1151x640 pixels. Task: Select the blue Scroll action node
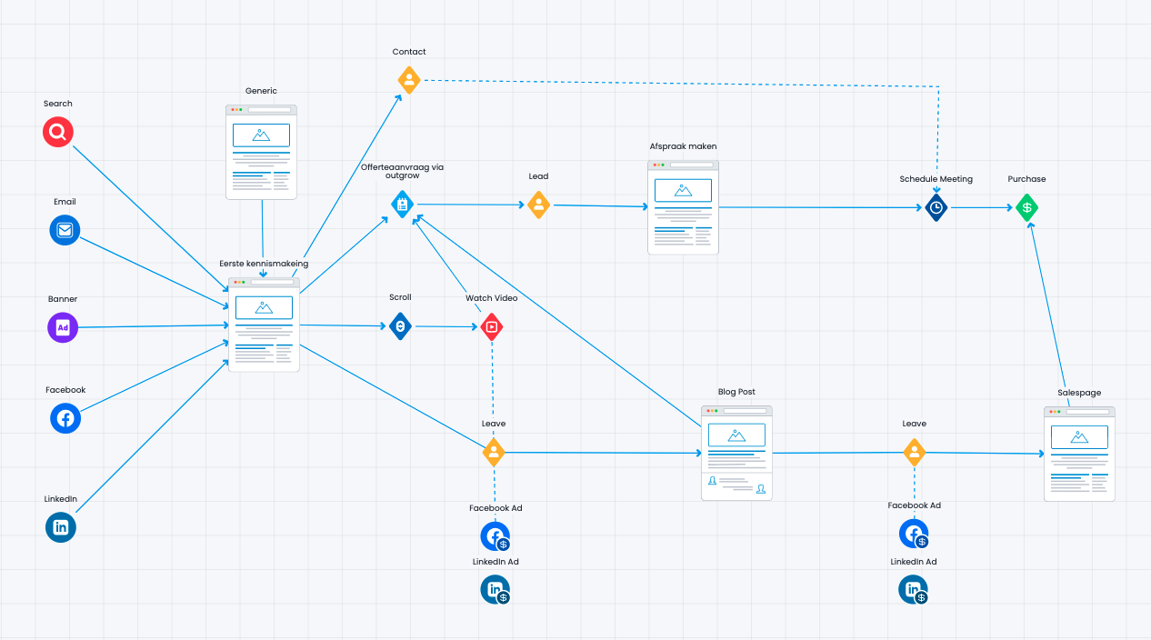click(x=400, y=325)
